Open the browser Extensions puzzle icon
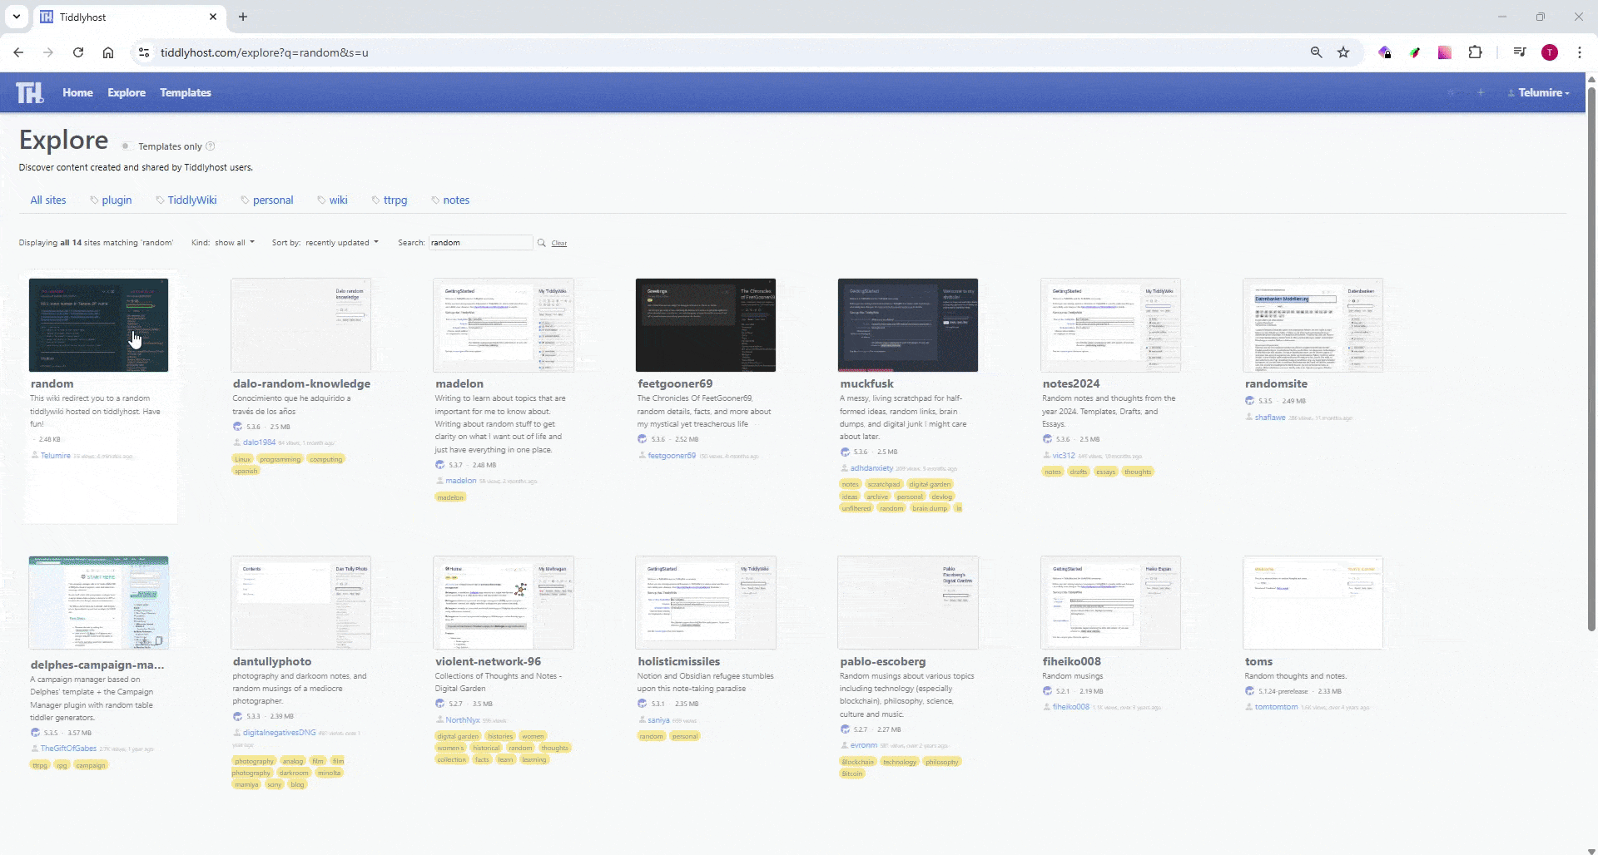 pyautogui.click(x=1475, y=52)
